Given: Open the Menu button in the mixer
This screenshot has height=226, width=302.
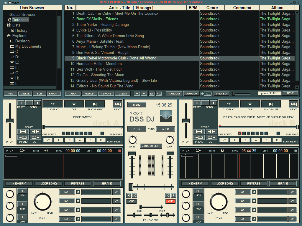Looking at the screenshot, I should (137, 105).
